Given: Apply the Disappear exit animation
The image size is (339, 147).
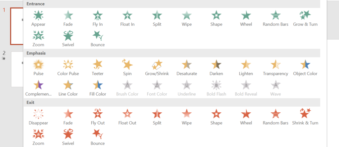Looking at the screenshot, I should click(x=38, y=117).
